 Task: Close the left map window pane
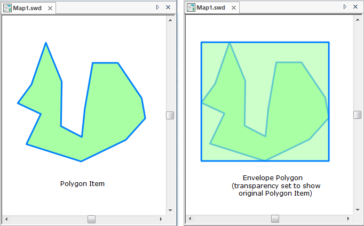[168, 7]
